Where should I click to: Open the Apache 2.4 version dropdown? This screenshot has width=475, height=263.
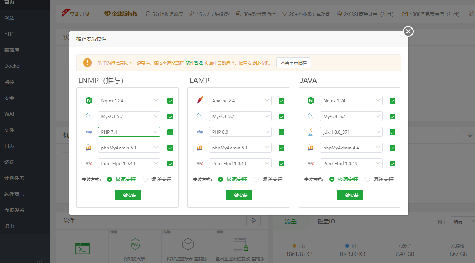click(240, 100)
